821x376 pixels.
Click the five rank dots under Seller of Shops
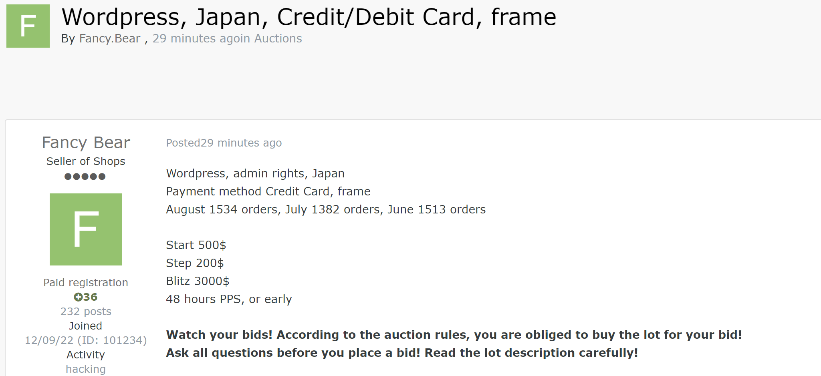pos(85,177)
